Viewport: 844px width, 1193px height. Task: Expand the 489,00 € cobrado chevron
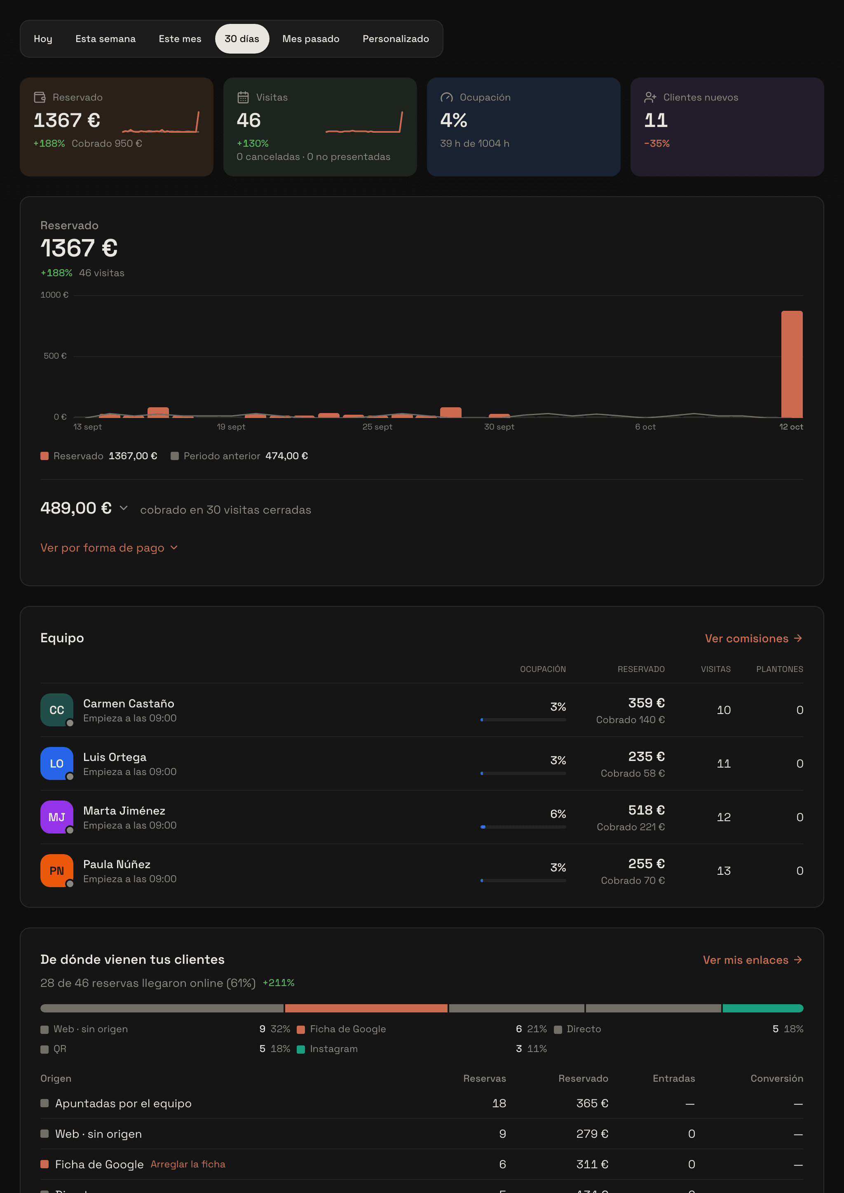coord(124,508)
